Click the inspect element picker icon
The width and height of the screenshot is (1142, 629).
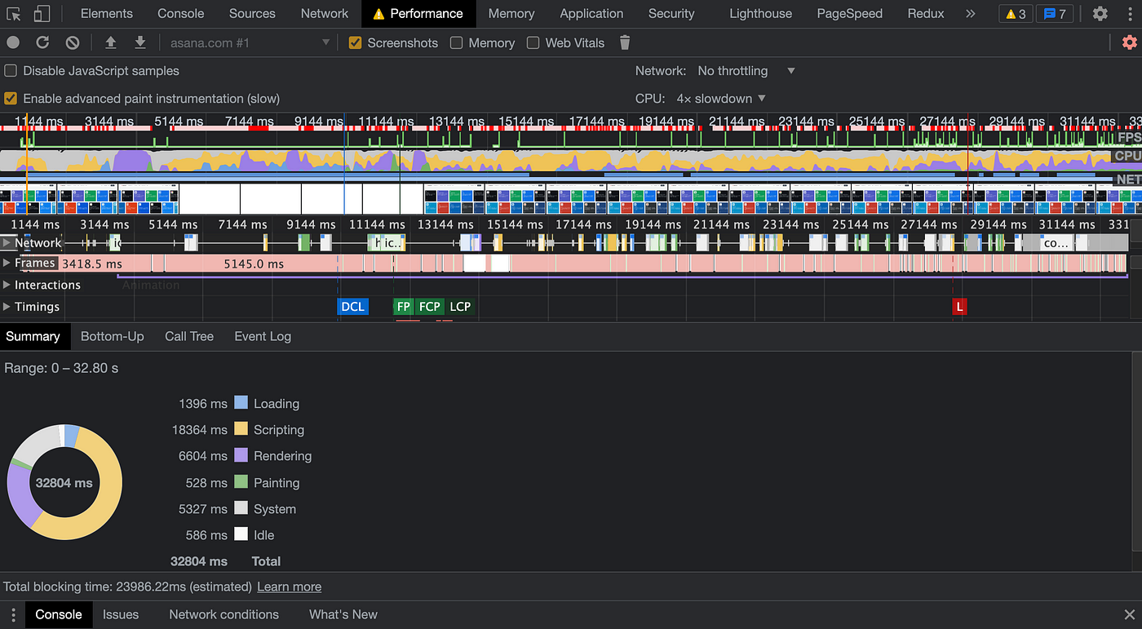pyautogui.click(x=14, y=14)
